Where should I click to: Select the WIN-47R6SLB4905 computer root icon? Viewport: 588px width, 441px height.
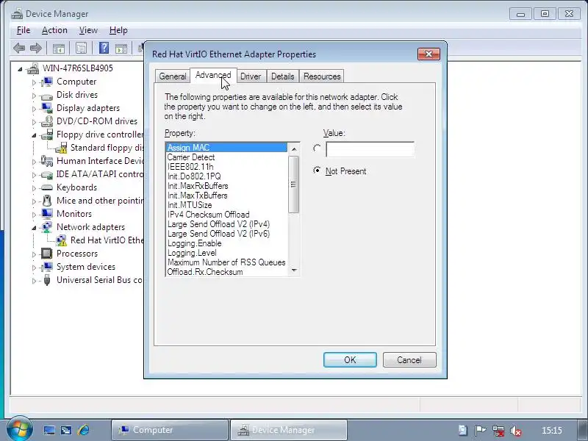coord(33,68)
